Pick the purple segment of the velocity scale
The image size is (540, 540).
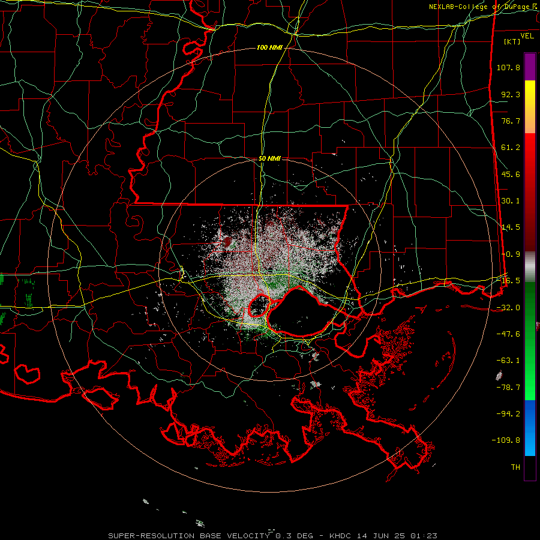pos(530,67)
